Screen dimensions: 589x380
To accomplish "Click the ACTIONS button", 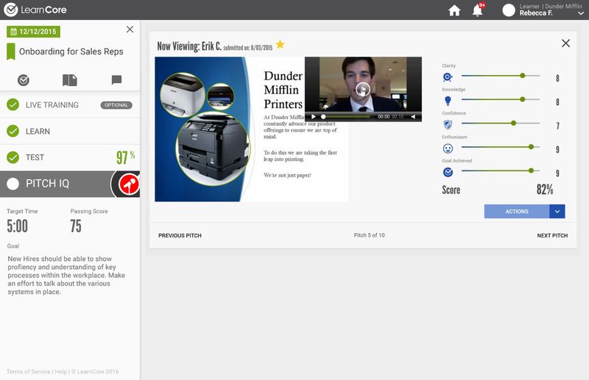I will pos(517,212).
